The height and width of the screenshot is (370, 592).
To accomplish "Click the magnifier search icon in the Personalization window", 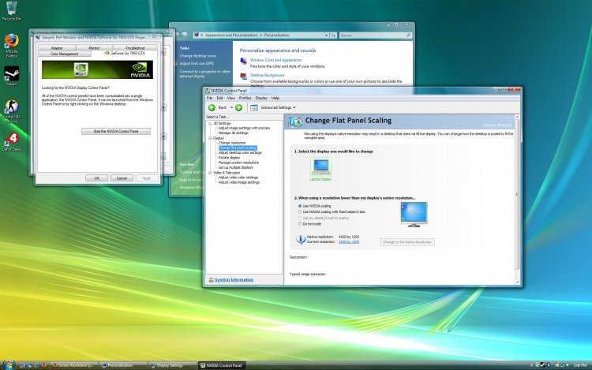I will click(x=409, y=35).
